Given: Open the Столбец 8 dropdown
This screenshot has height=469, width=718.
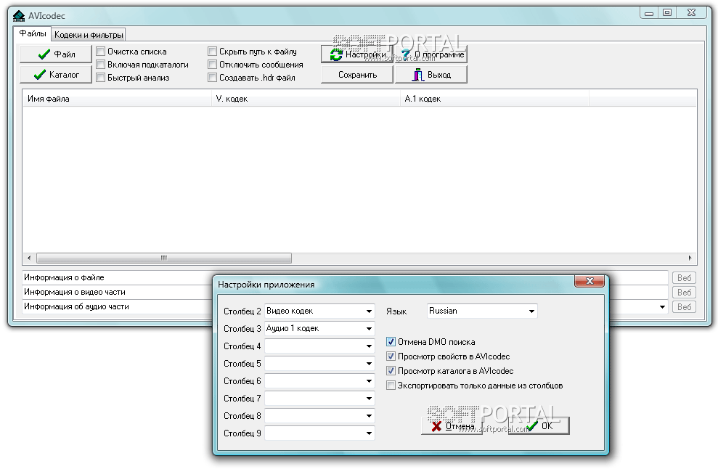Looking at the screenshot, I should (x=369, y=416).
